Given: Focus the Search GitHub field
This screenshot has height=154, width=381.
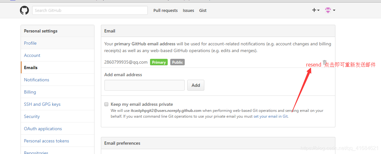Looking at the screenshot, I should click(90, 10).
